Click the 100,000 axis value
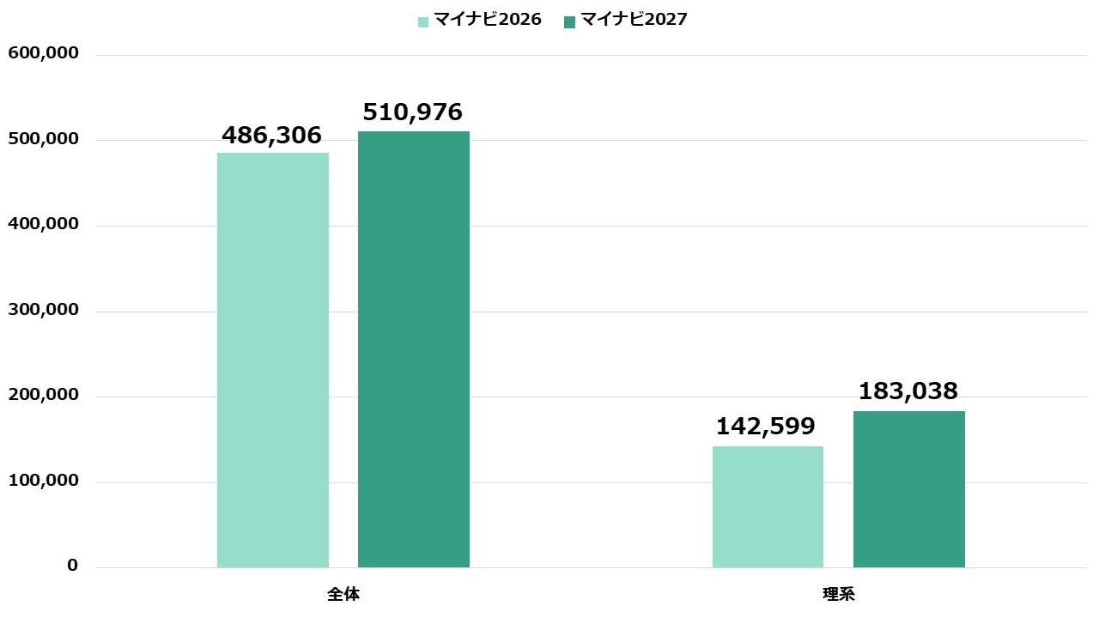 [43, 481]
